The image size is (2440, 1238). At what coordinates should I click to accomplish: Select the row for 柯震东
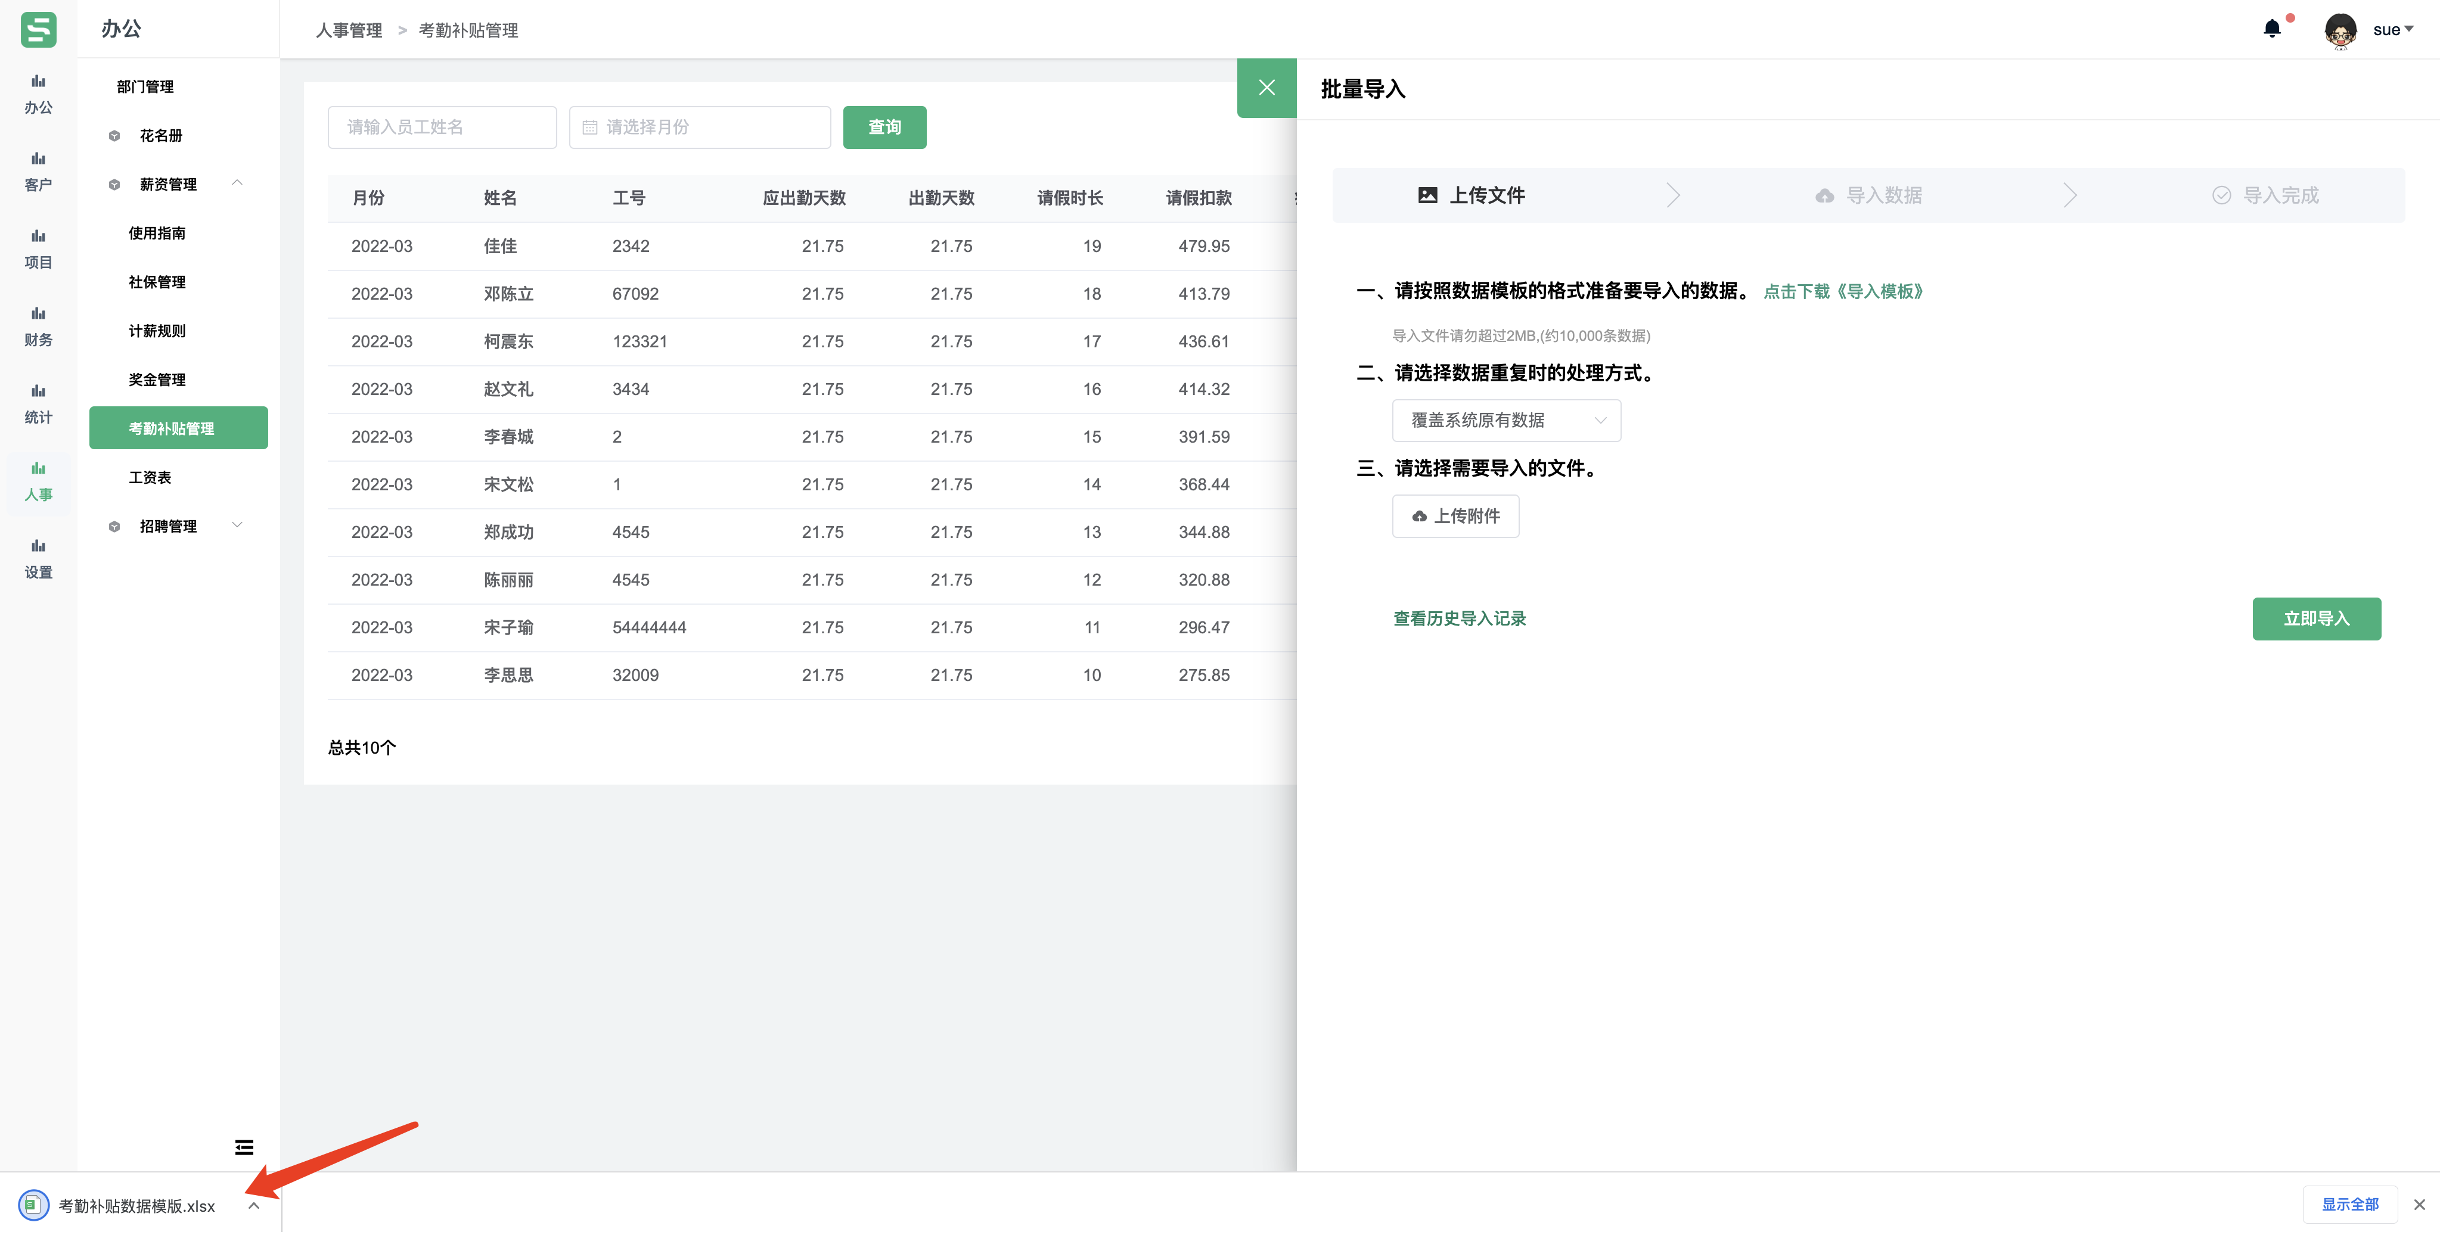pos(812,342)
